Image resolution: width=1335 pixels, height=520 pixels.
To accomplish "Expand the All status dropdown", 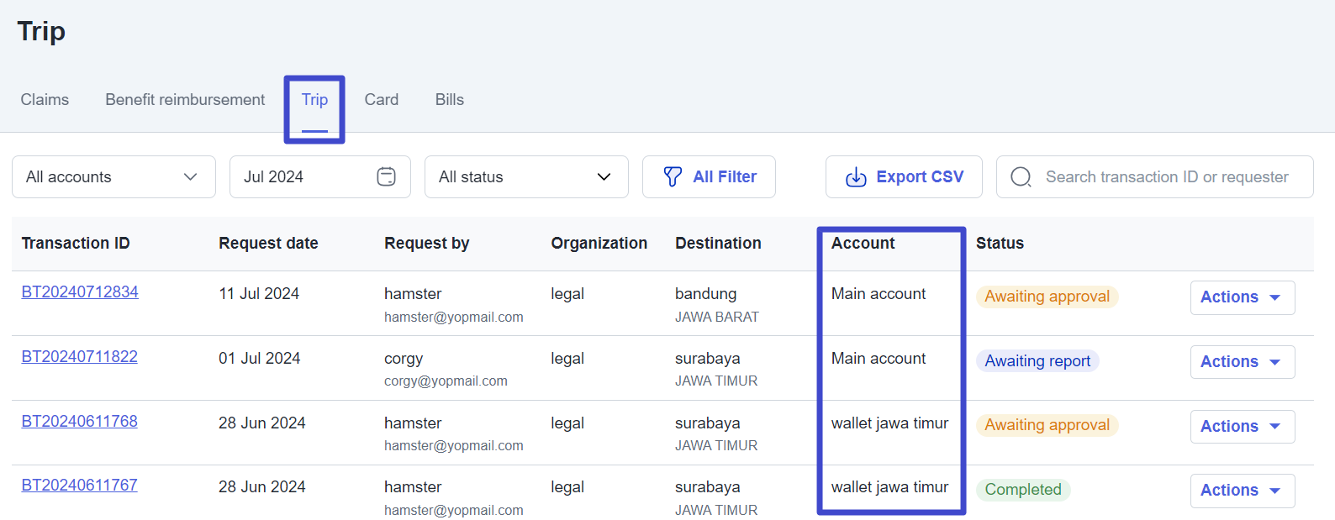I will click(525, 176).
